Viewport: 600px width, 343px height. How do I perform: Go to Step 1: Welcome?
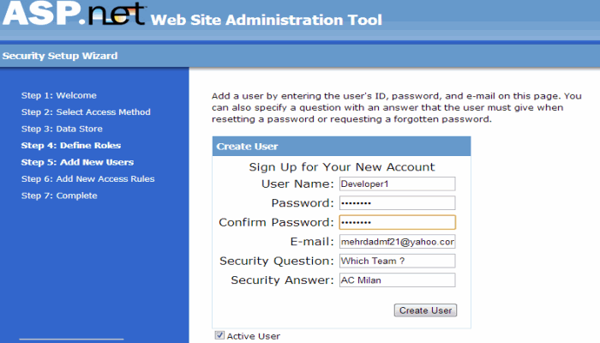pos(59,95)
